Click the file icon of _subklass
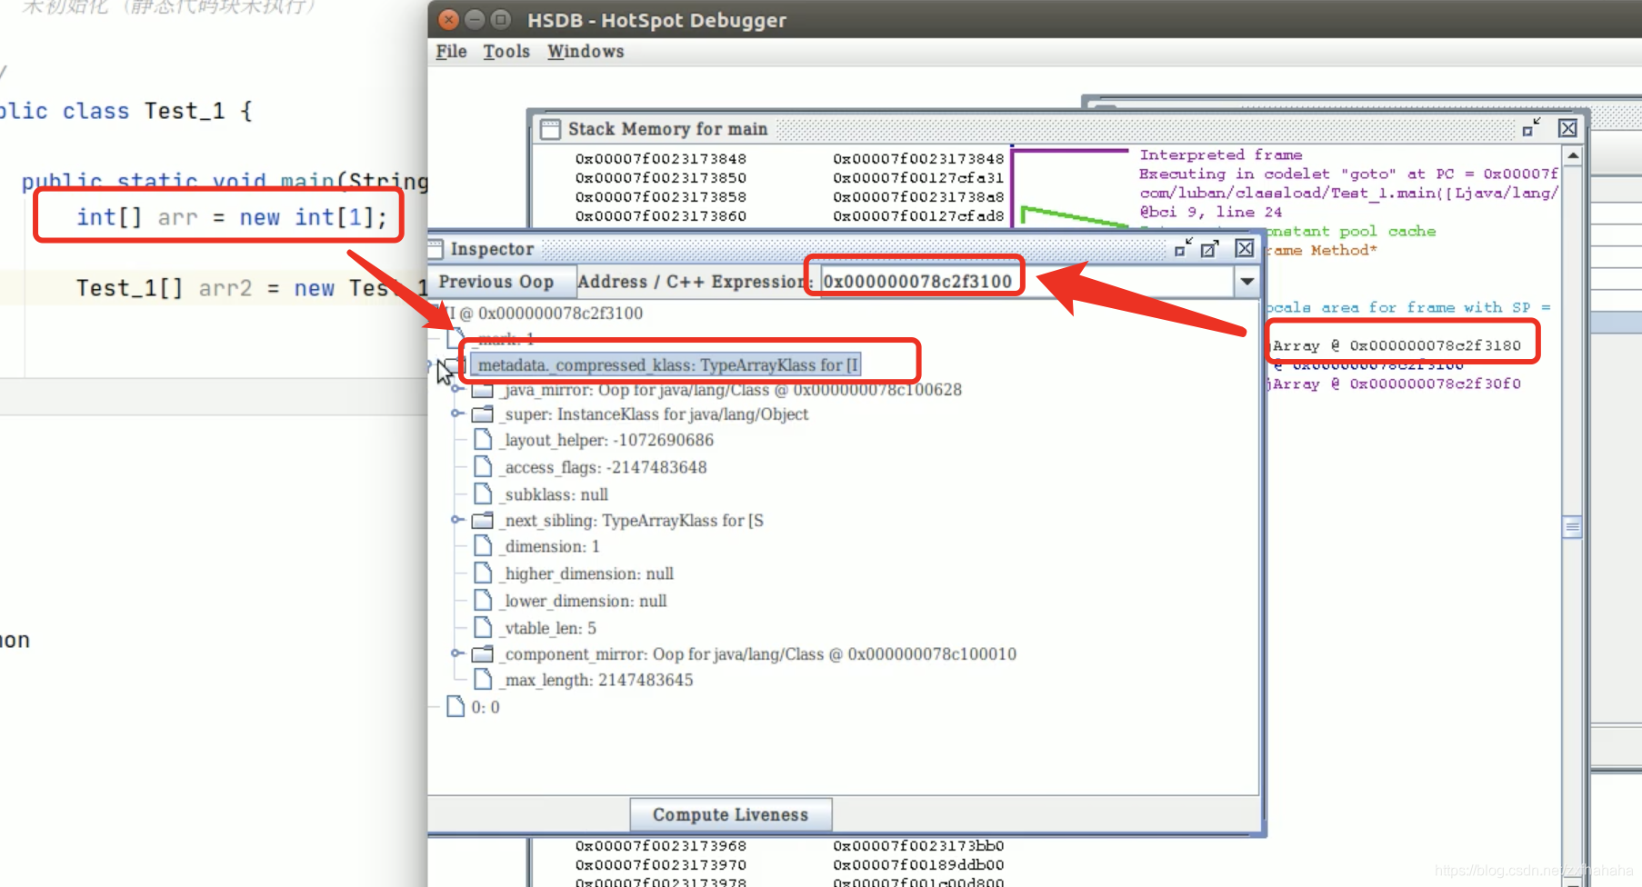The image size is (1642, 887). [x=483, y=494]
